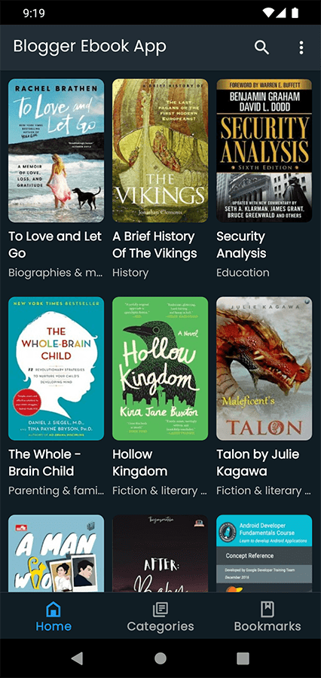The height and width of the screenshot is (678, 321).
Task: Switch to the Categories tab label
Action: 160,626
